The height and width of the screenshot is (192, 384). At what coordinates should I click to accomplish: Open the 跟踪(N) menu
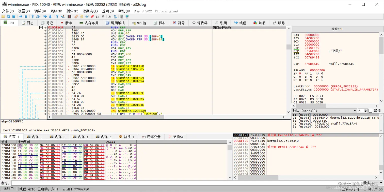[56, 11]
